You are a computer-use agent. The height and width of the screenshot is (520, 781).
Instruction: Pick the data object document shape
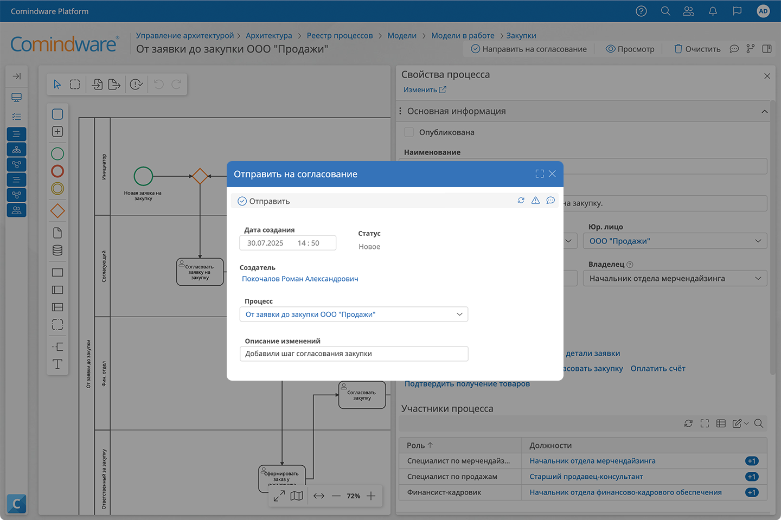pyautogui.click(x=57, y=233)
